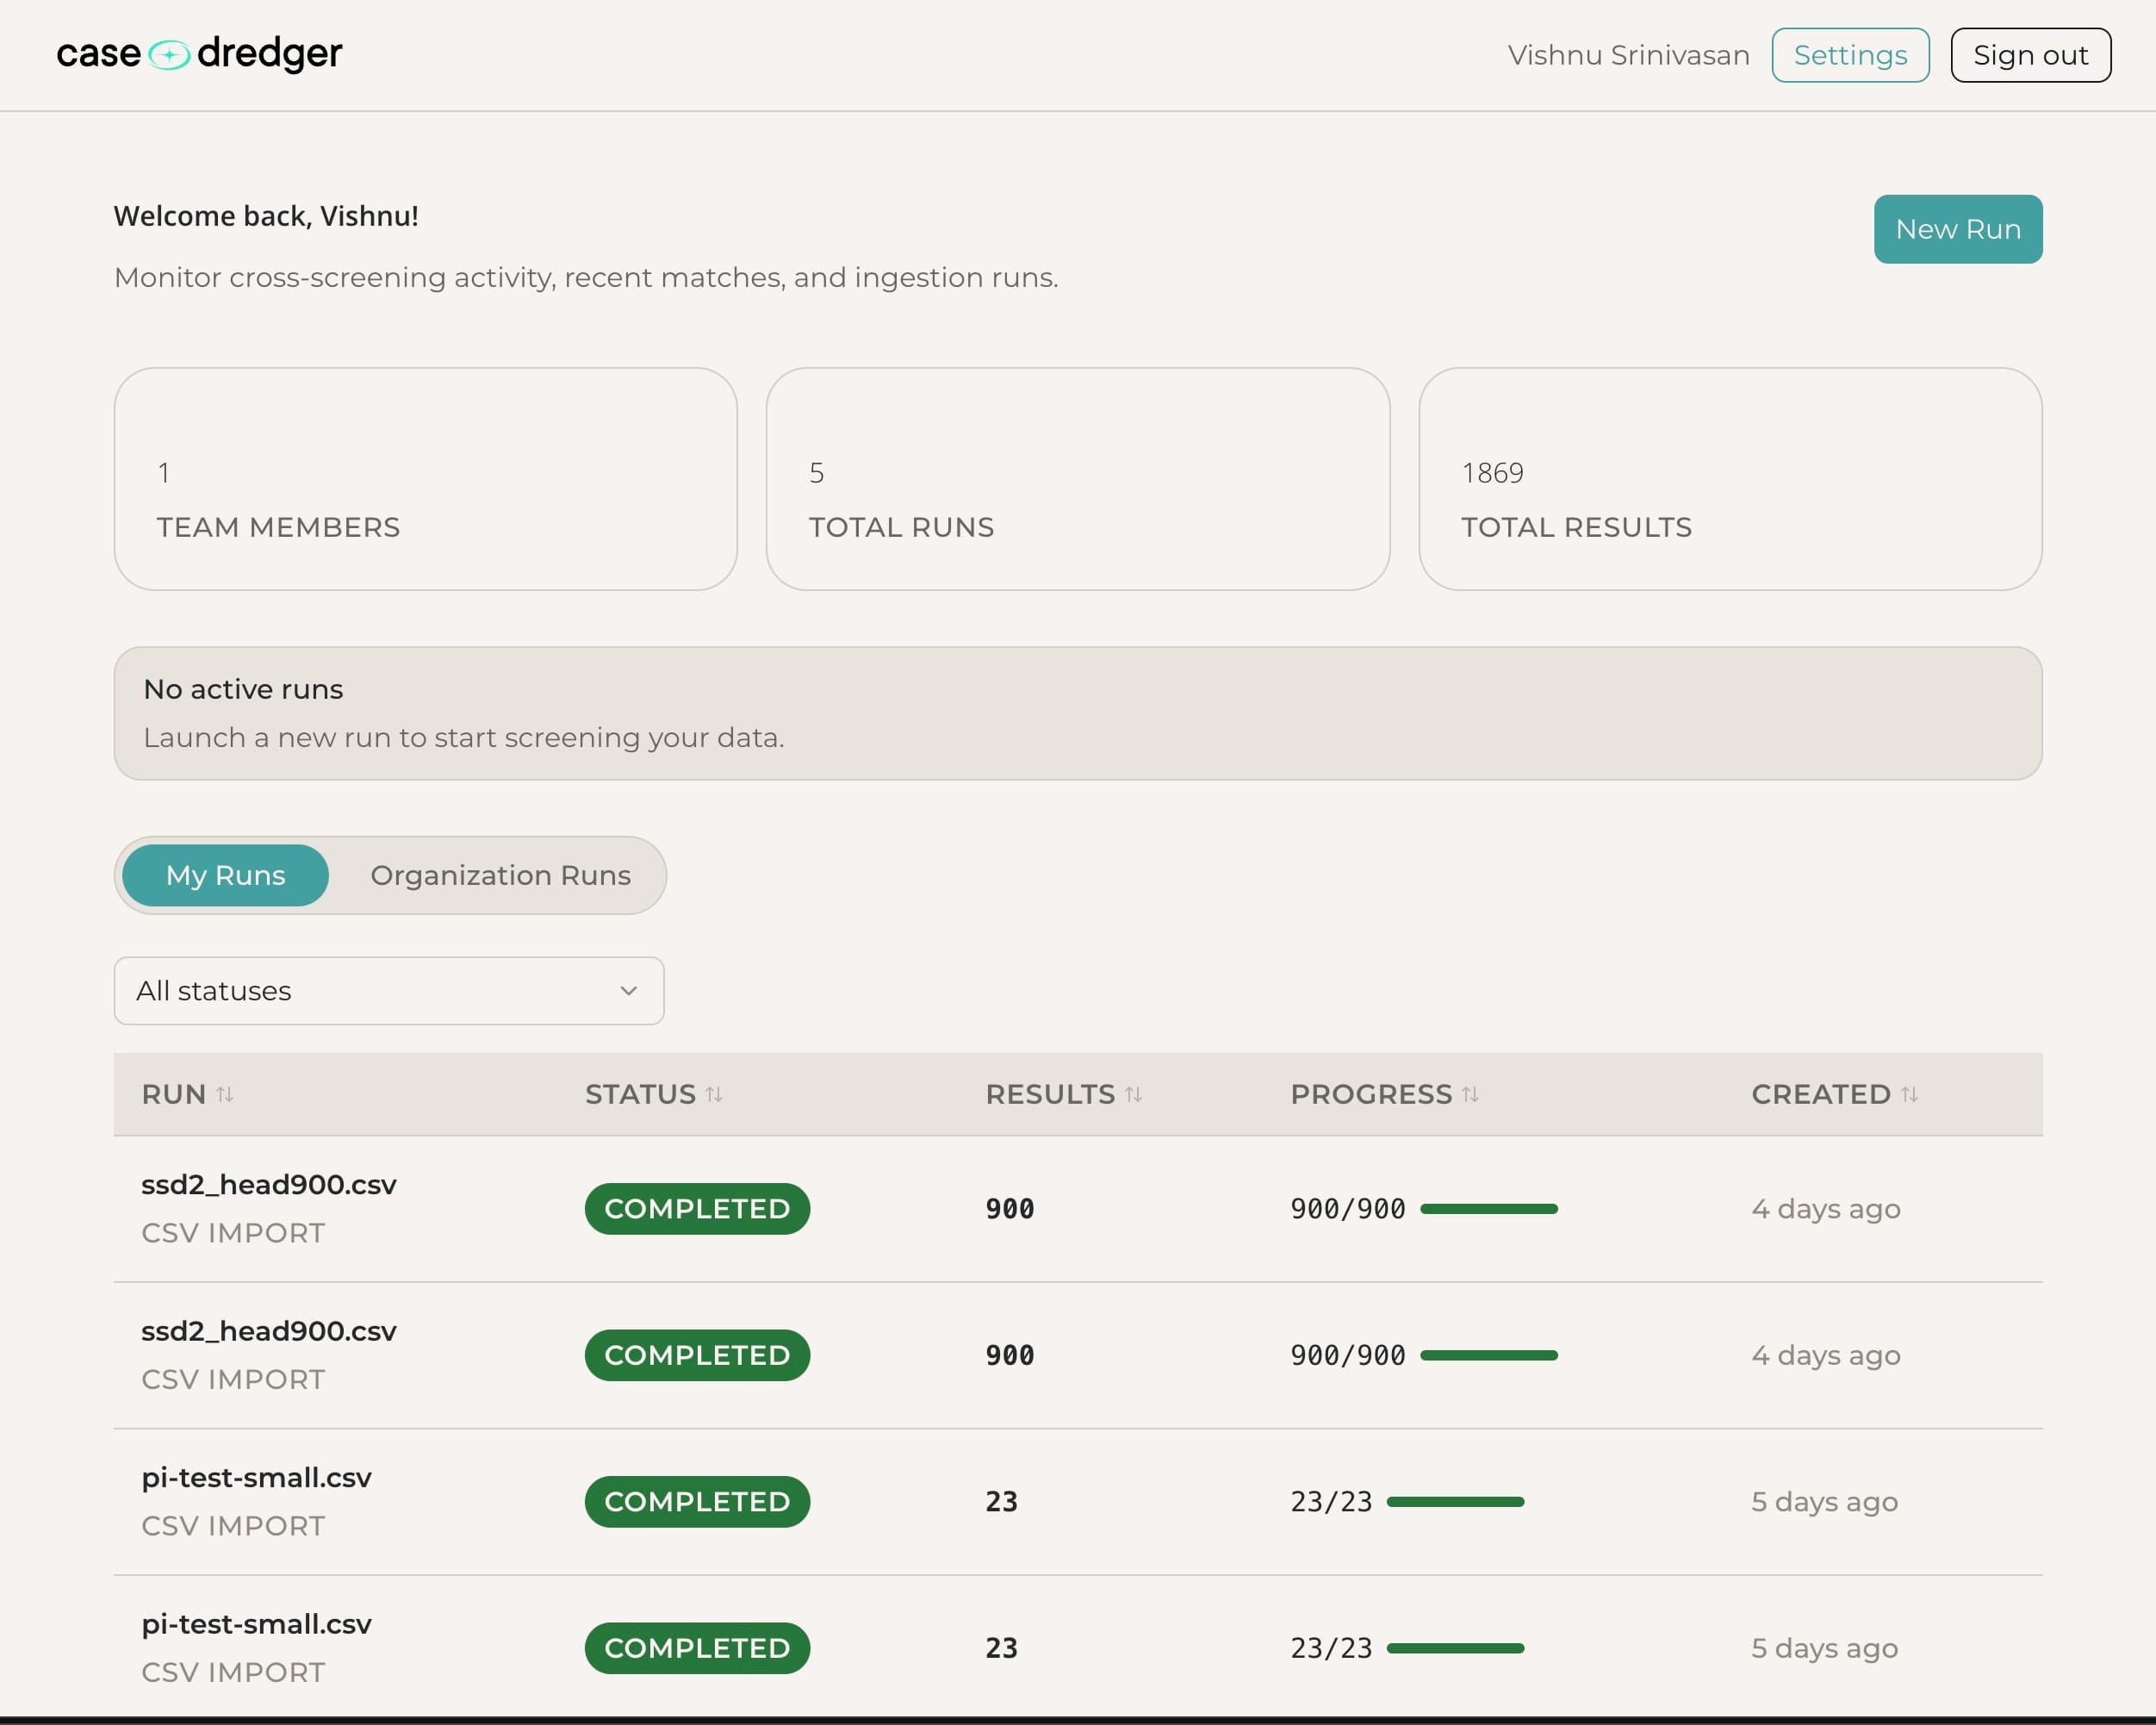
Task: Sort runs by the CREATED sort icon
Action: (x=1911, y=1094)
